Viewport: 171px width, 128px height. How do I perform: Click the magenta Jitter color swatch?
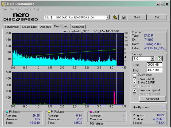point(91,112)
